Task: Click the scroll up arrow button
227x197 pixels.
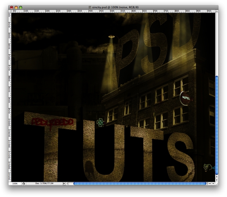Action: 217,176
